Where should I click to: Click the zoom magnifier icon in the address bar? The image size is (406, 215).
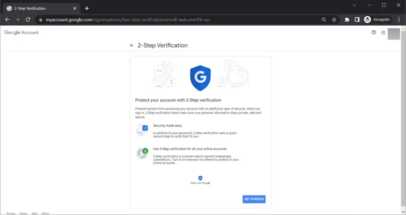click(x=324, y=20)
